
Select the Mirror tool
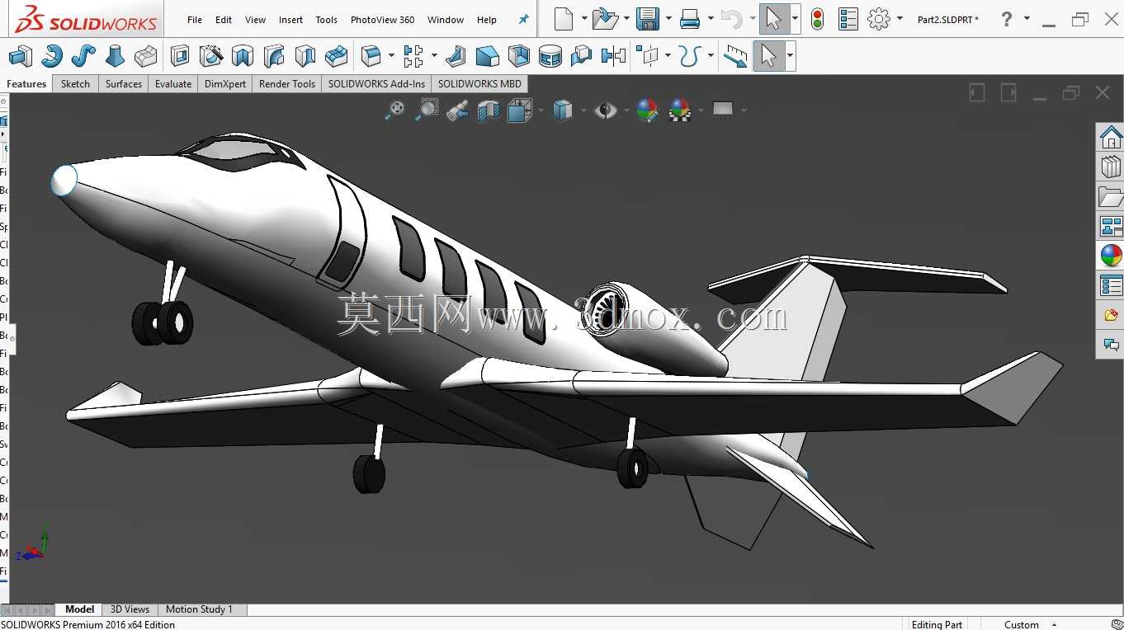613,56
